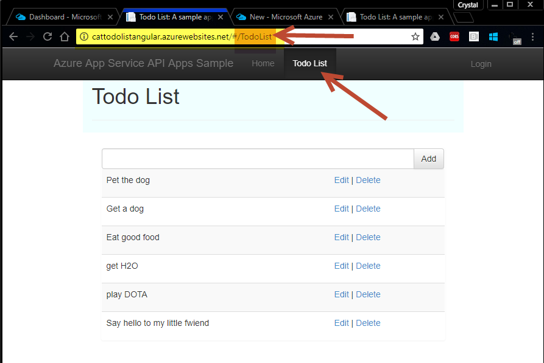This screenshot has height=363, width=544.
Task: Toggle the extension marked off
Action: pos(515,38)
